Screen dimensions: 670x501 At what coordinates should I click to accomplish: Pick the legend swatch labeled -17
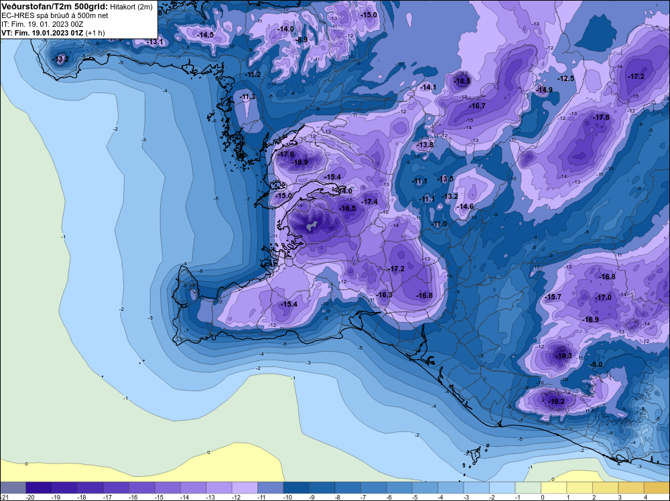coord(116,488)
